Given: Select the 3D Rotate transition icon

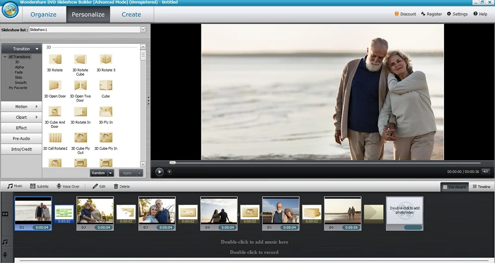Looking at the screenshot, I should 55,59.
